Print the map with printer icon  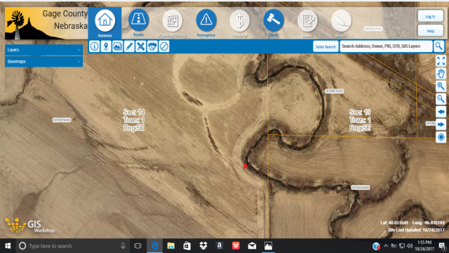(x=152, y=46)
